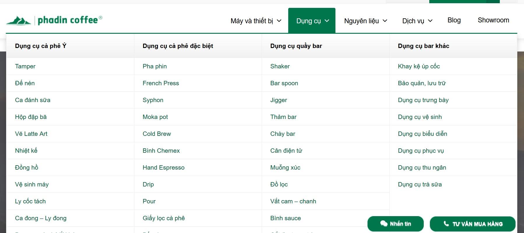This screenshot has width=524, height=233.
Task: Open the Đồ lọc category
Action: [x=279, y=184]
